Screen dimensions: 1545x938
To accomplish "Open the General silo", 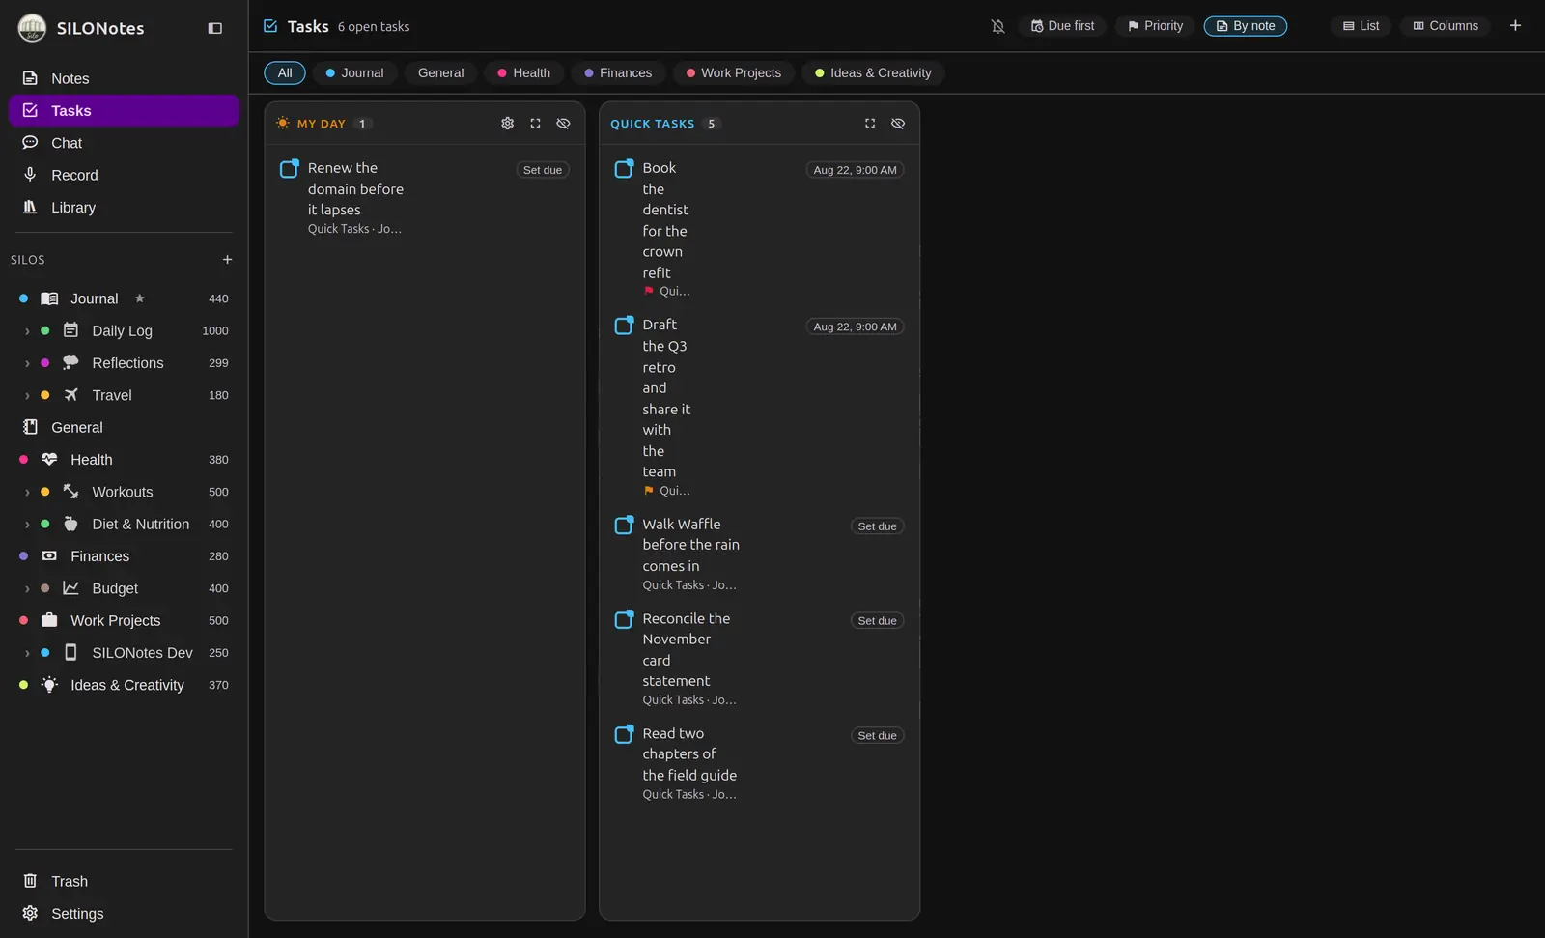I will [x=124, y=427].
